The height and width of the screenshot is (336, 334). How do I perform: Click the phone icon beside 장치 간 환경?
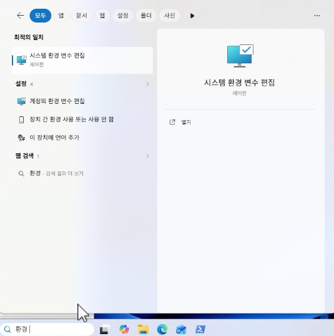click(x=21, y=120)
